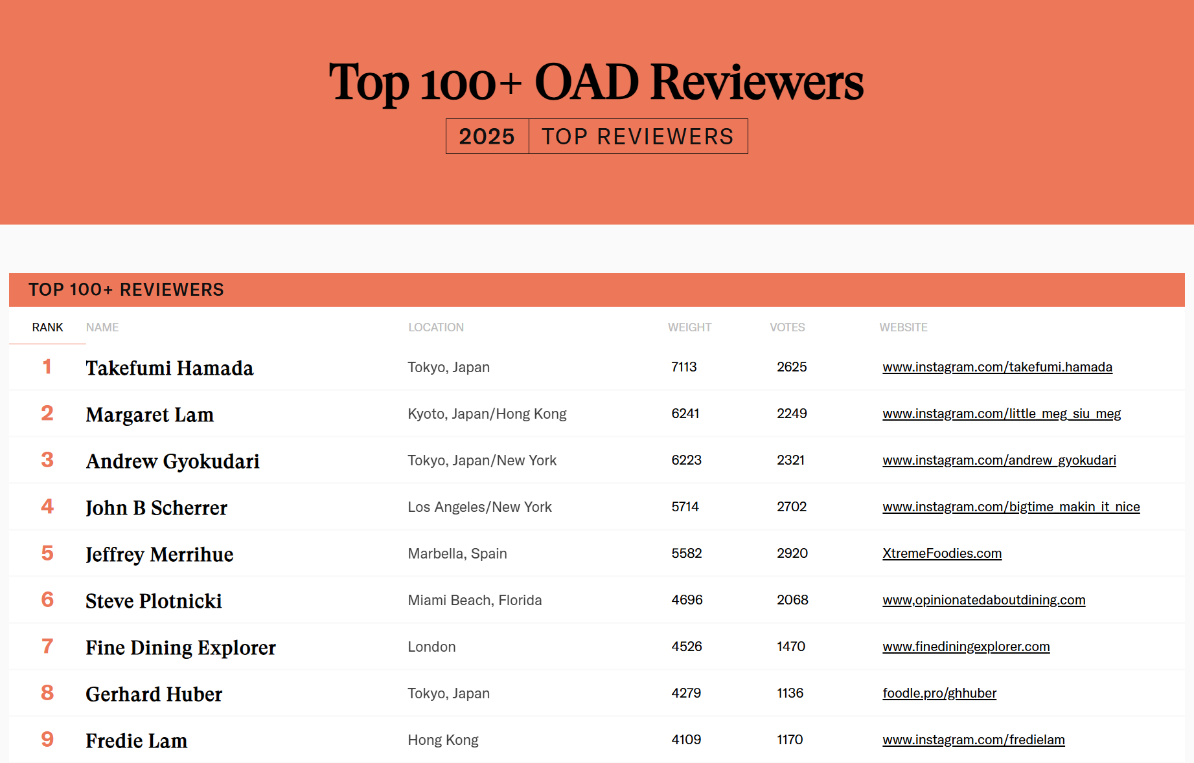Visit www.finediningexplorer.com link
1194x763 pixels.
[965, 647]
